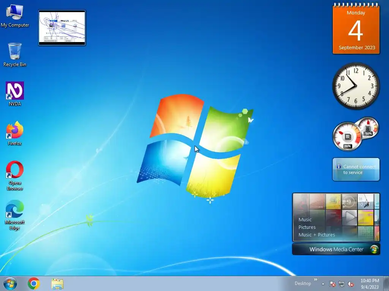Expand the Desktop toolbar chevron

(x=316, y=280)
